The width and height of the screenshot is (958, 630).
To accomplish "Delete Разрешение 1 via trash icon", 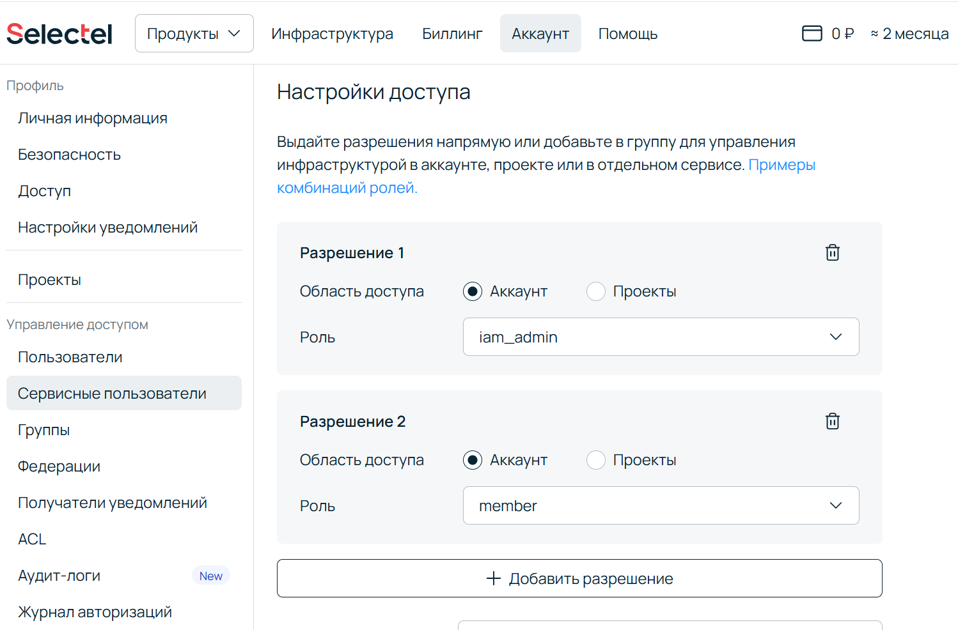I will [x=832, y=252].
